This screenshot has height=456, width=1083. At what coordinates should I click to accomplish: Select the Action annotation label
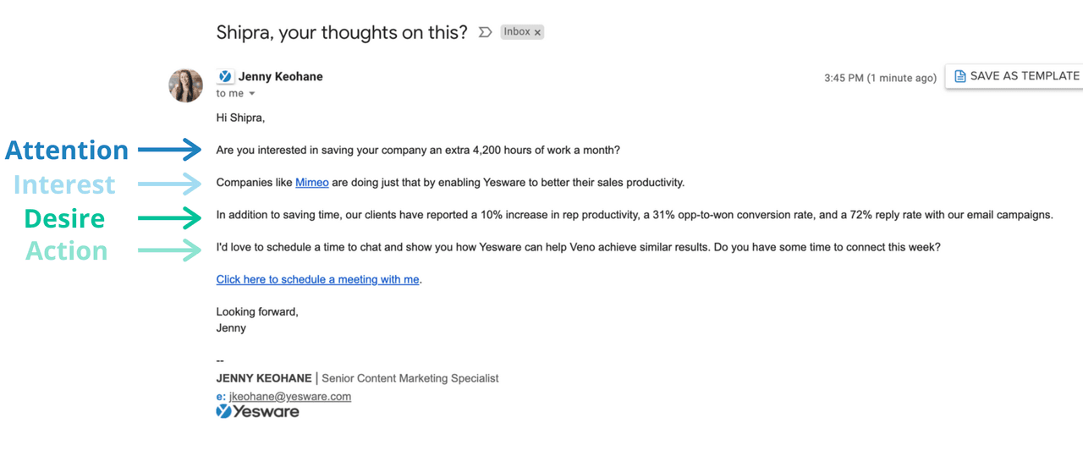point(67,250)
